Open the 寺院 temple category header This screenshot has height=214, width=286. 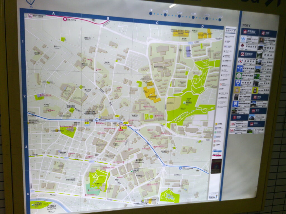(268, 33)
